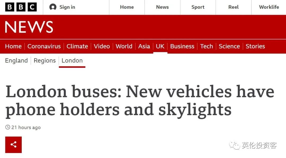The image size is (286, 158).
Task: Open the Home tab in top bar
Action: (x=127, y=7)
